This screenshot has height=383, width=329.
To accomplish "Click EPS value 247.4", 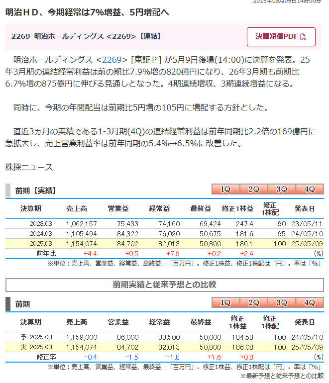I will coord(244,224).
